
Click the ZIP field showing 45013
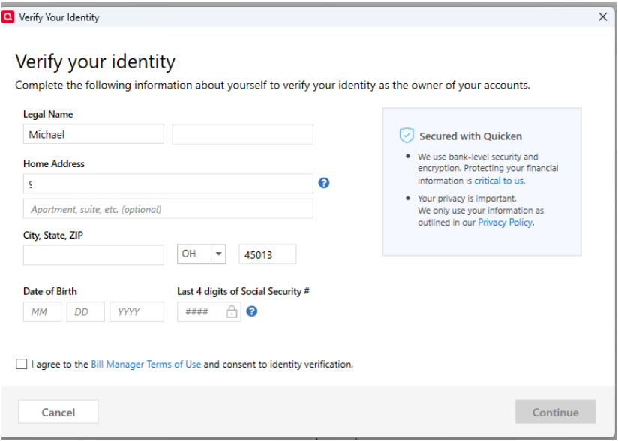(267, 254)
